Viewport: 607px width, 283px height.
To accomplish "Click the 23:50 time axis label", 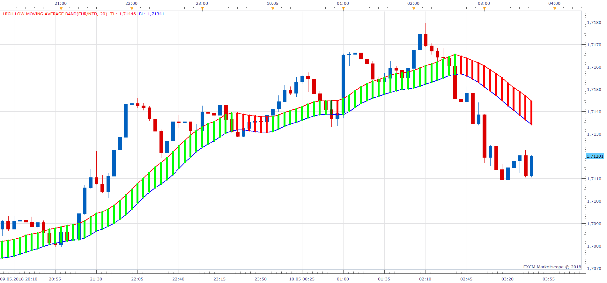I will click(x=261, y=279).
